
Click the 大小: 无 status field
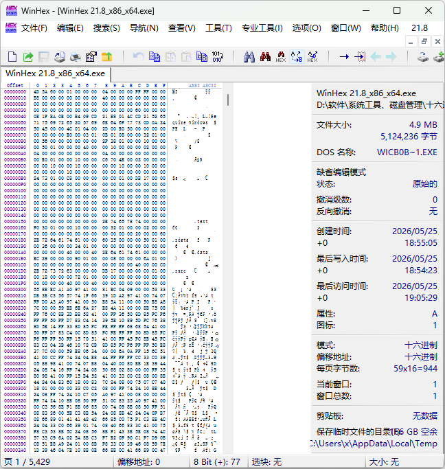point(405,462)
